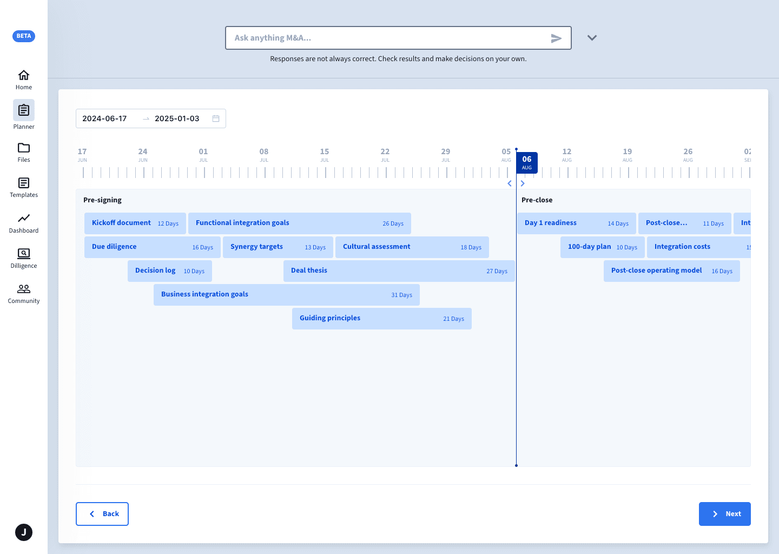Click the start date 2024-06-17 field
This screenshot has height=554, width=779.
click(x=105, y=118)
